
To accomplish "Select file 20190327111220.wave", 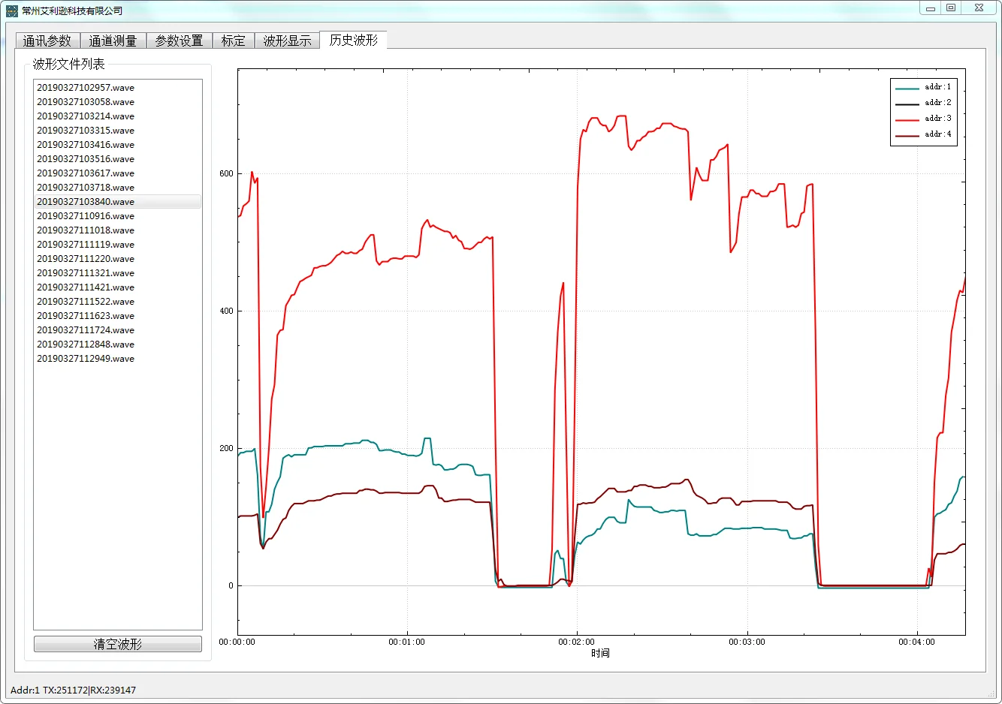I will [118, 259].
